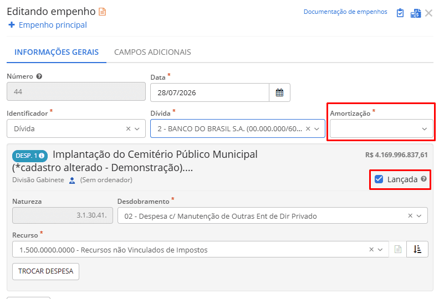Click the Divisão Gabinete text
Viewport: 439px width, 299px height.
pyautogui.click(x=38, y=180)
